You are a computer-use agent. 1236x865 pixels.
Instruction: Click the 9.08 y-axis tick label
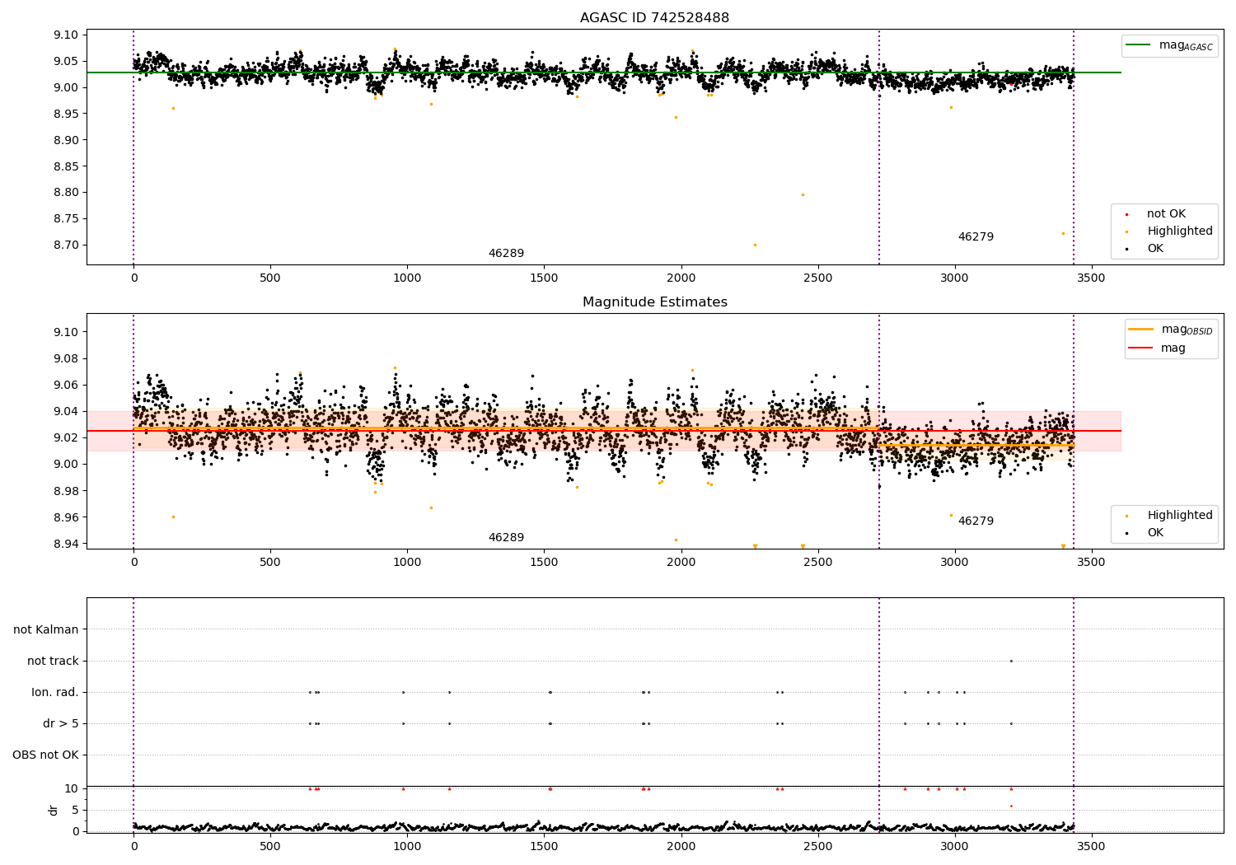point(65,359)
